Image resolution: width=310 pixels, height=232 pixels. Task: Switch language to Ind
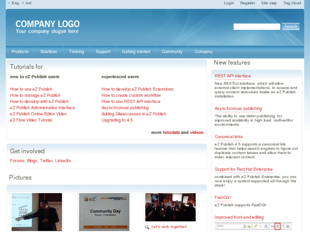point(28,3)
